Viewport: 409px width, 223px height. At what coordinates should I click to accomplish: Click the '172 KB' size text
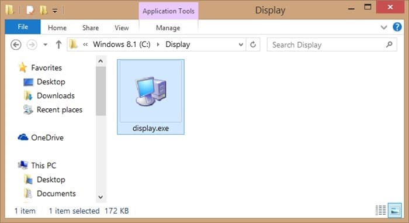tap(117, 211)
